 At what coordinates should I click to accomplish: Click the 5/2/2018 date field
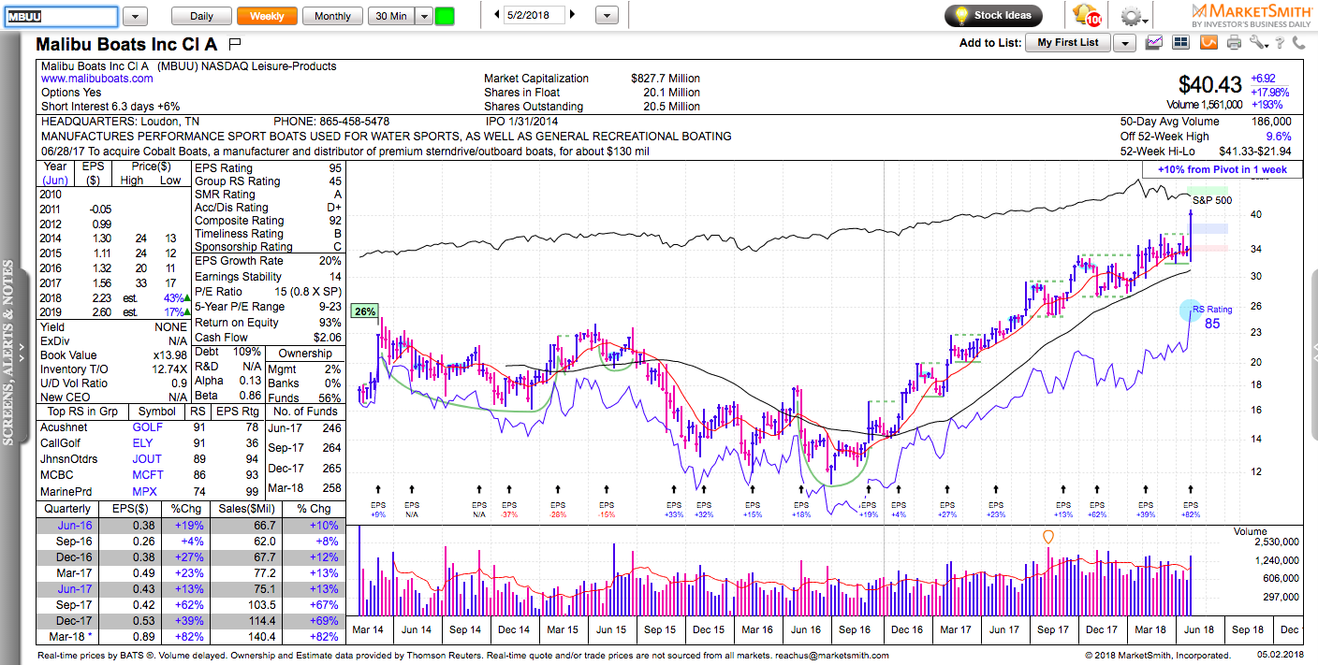[534, 15]
